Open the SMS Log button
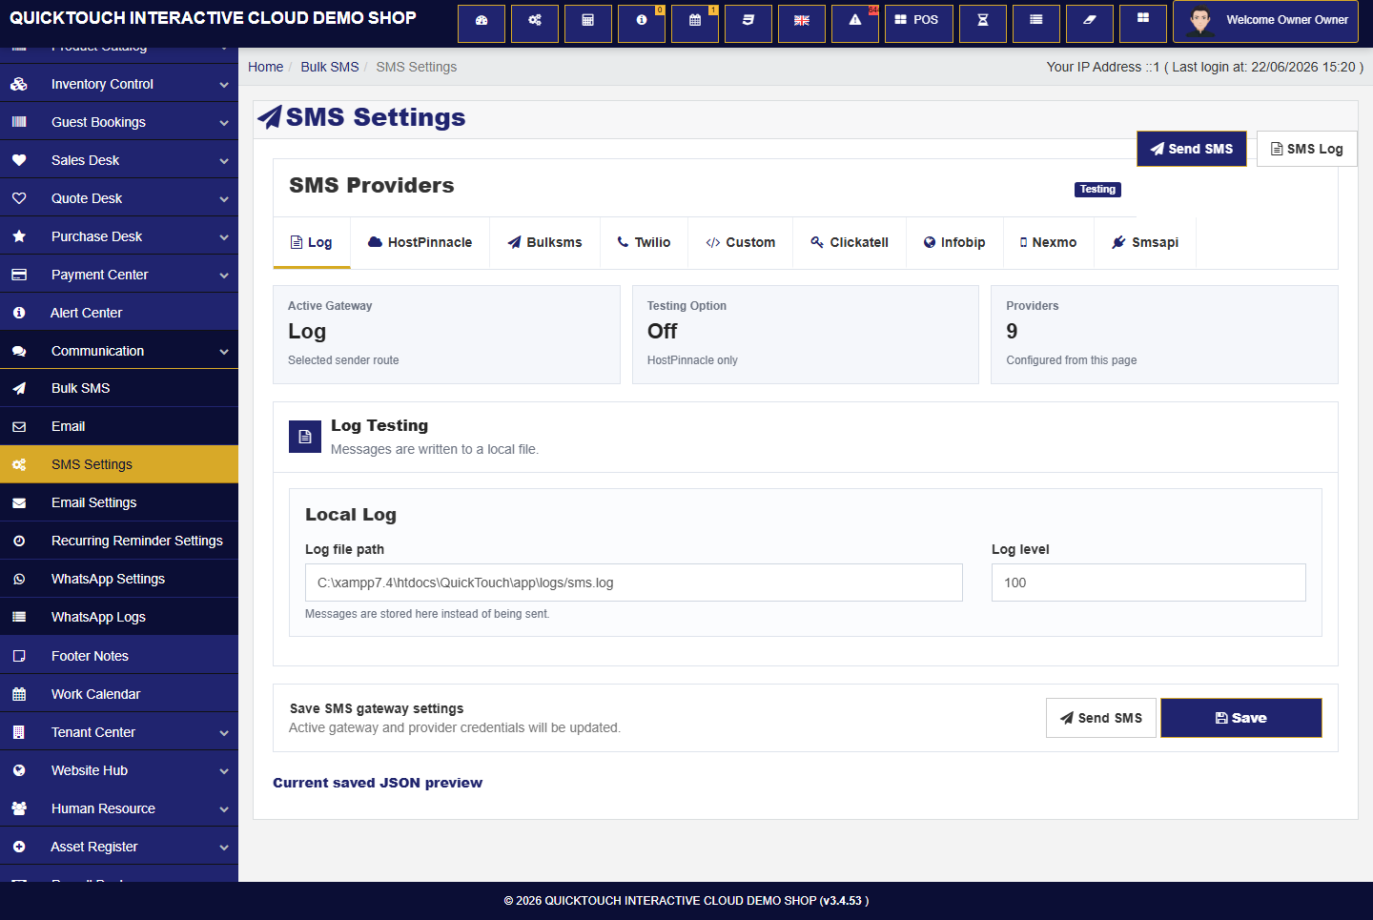This screenshot has width=1373, height=920. pyautogui.click(x=1307, y=149)
